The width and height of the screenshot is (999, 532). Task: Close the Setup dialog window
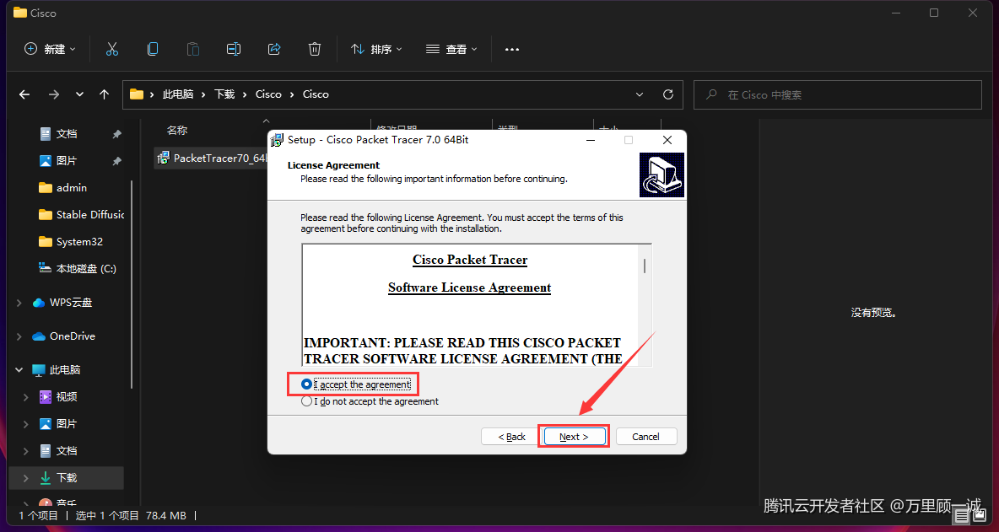pos(667,140)
